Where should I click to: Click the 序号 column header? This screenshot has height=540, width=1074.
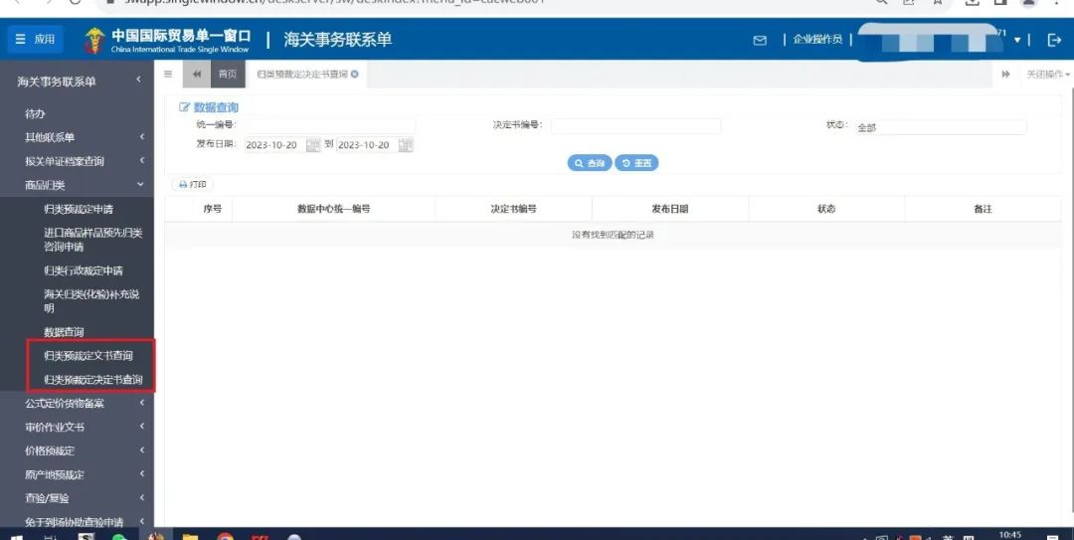[x=213, y=209]
